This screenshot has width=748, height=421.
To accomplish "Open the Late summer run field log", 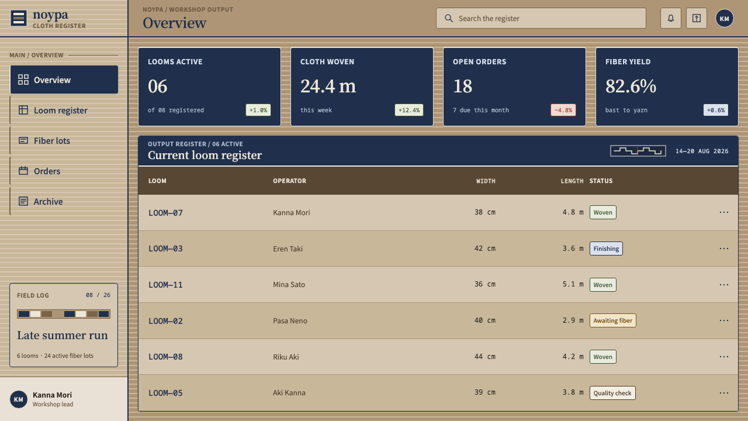I will pyautogui.click(x=64, y=325).
